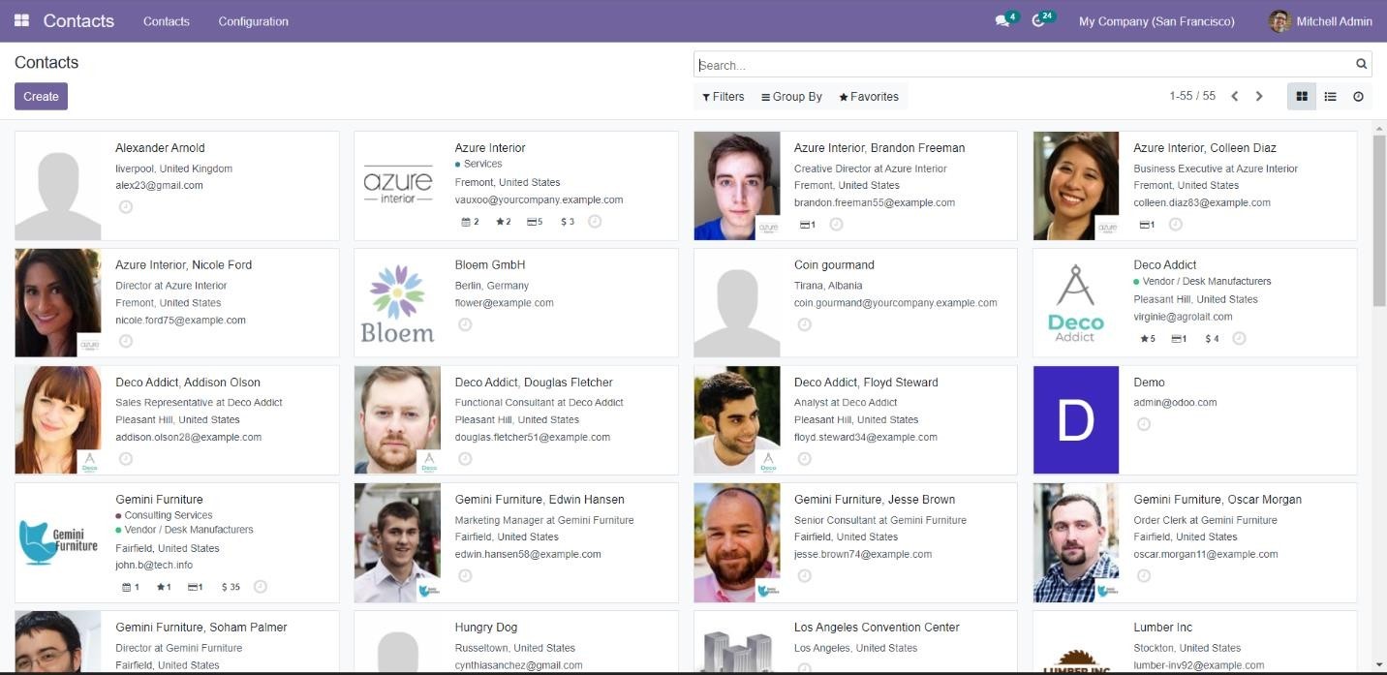Open the Favorites dropdown
This screenshot has height=675, width=1387.
pyautogui.click(x=869, y=97)
